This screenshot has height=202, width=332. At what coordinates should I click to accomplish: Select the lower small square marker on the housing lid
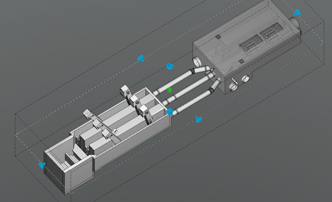(241, 61)
